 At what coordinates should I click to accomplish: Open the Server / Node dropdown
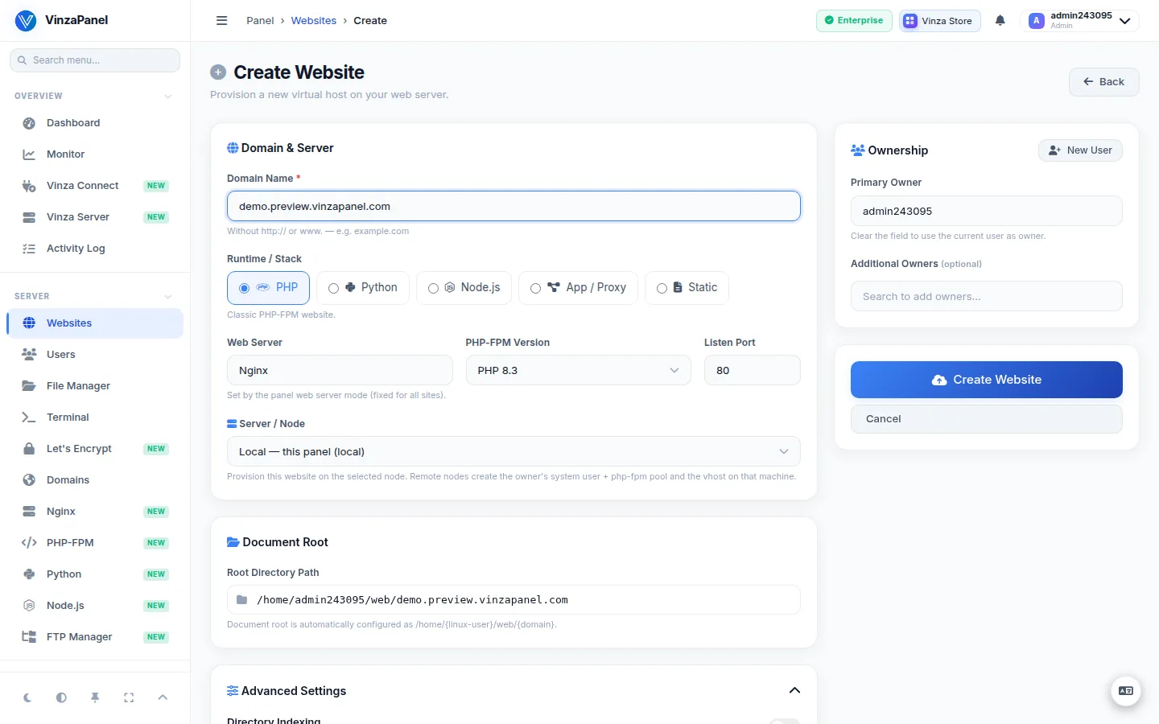point(514,451)
